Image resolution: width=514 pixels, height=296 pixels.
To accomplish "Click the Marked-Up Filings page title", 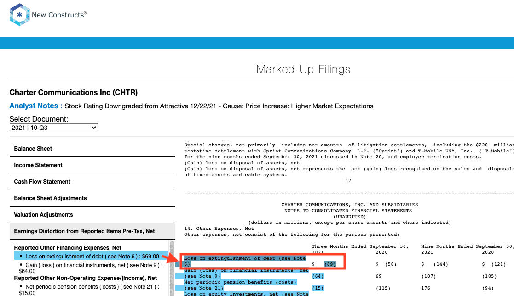I will pos(303,69).
